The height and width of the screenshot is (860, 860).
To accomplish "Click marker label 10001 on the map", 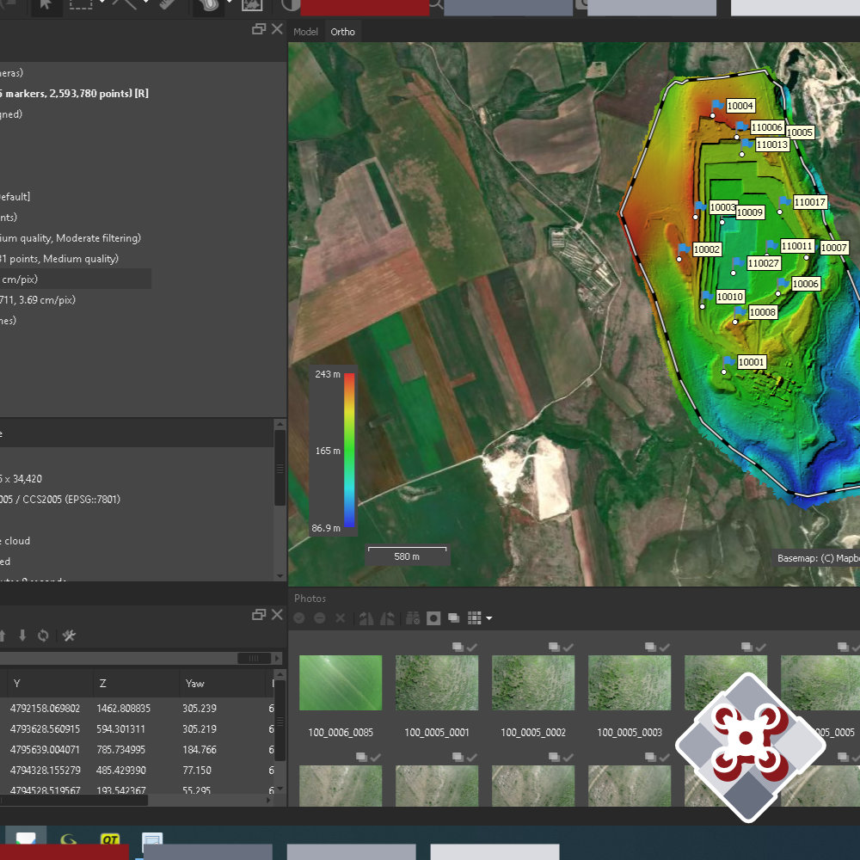I will [751, 362].
